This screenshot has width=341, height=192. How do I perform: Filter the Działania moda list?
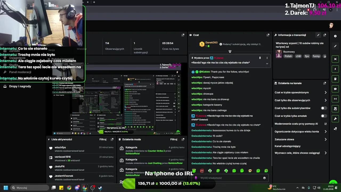pyautogui.click(x=174, y=139)
